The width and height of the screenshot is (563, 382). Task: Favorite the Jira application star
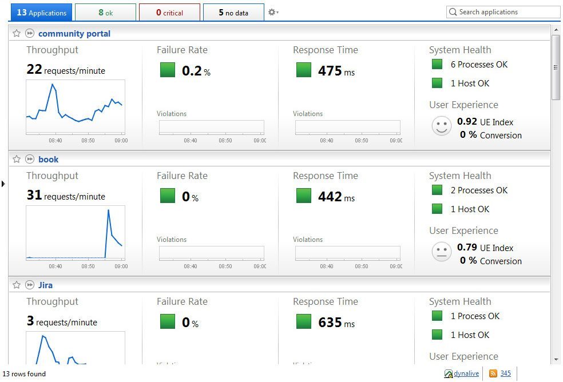pyautogui.click(x=17, y=285)
